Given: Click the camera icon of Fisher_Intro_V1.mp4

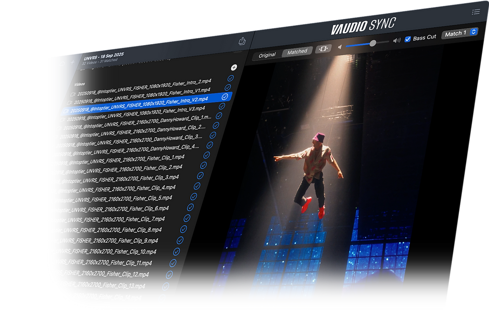Looking at the screenshot, I should click(70, 102).
